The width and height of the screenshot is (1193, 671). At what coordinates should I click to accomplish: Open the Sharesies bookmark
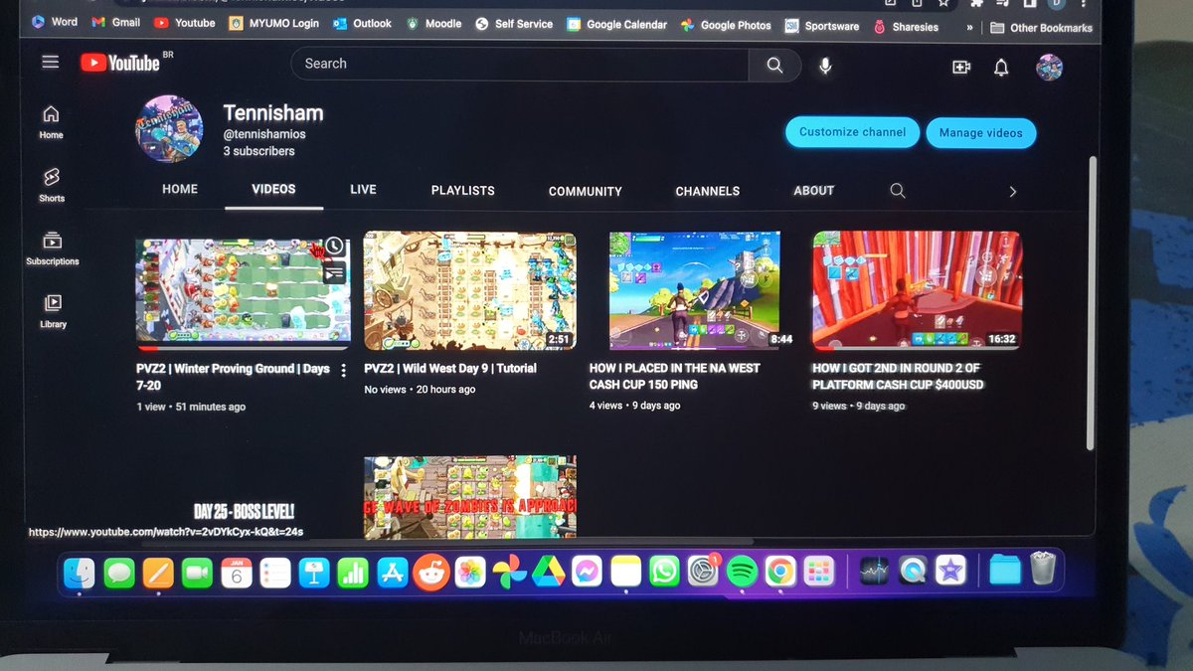pos(905,27)
